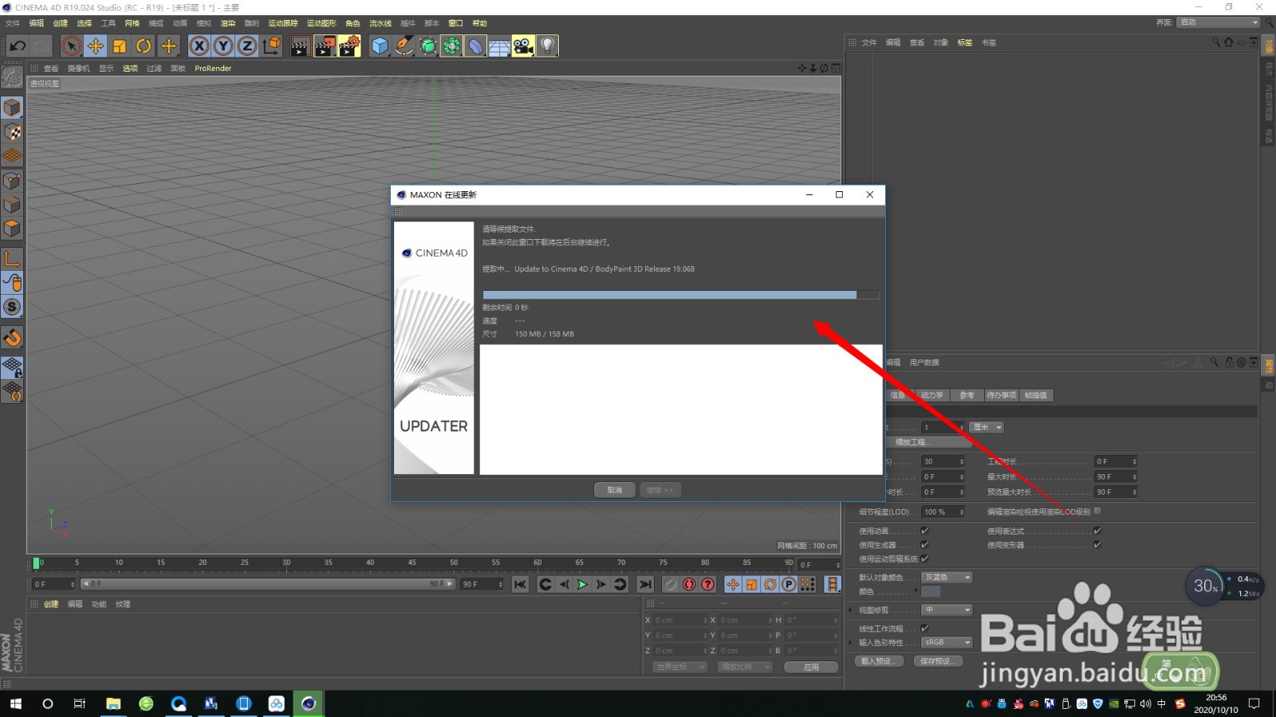Open 厘米 unit dropdown
This screenshot has width=1276, height=717.
pos(987,428)
